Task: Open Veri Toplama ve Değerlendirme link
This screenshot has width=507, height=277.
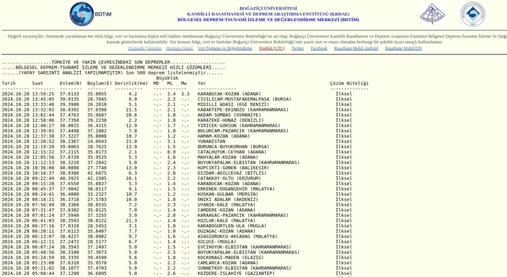Action: click(225, 48)
